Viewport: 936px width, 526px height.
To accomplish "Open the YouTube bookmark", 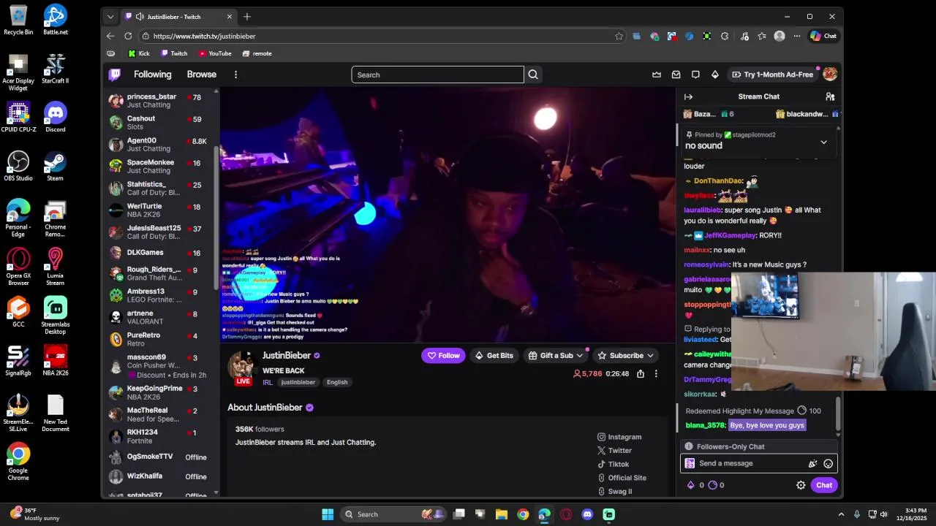I will pyautogui.click(x=215, y=53).
